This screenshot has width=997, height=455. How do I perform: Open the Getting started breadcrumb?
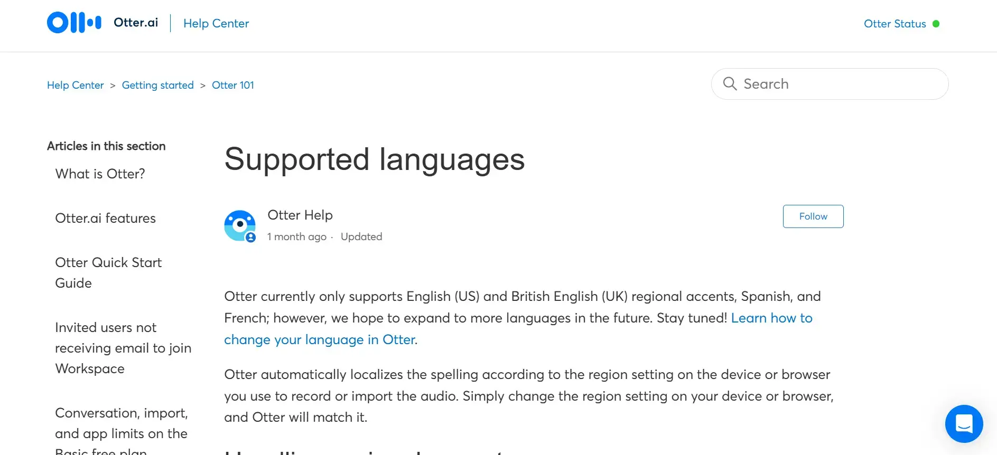point(157,85)
